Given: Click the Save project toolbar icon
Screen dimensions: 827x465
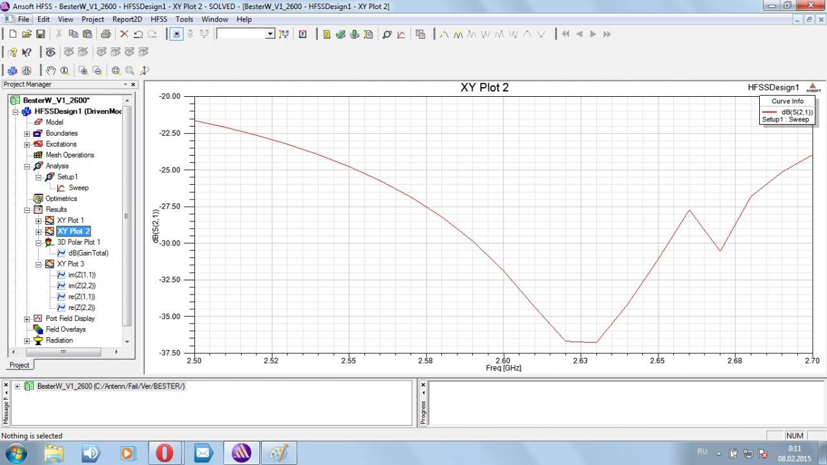Looking at the screenshot, I should pos(40,34).
